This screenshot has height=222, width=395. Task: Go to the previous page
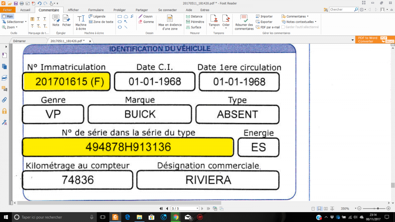pyautogui.click(x=167, y=209)
